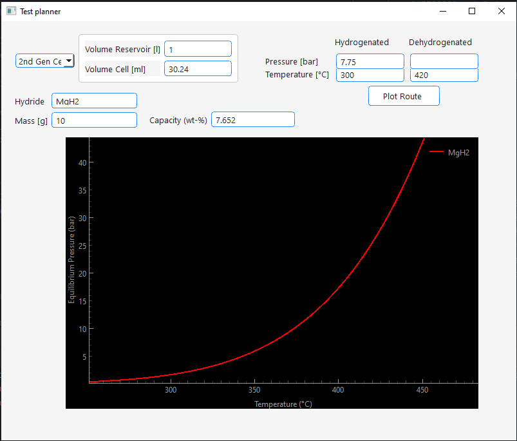Image resolution: width=517 pixels, height=441 pixels.
Task: Click the Test planner title bar text
Action: [41, 11]
